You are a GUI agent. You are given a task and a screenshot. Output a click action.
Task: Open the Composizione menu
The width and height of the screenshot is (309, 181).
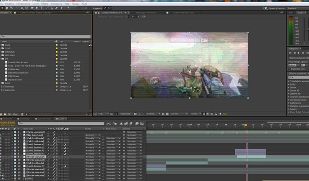click(23, 4)
